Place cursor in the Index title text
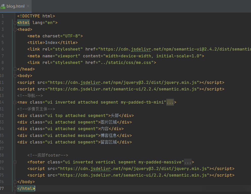This screenshot has width=251, height=194. point(51,42)
